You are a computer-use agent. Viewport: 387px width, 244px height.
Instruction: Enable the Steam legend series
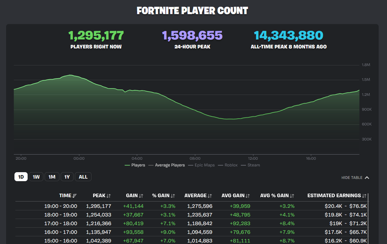click(250, 165)
